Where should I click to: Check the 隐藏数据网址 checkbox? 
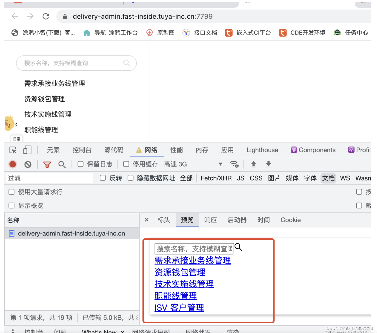pyautogui.click(x=130, y=178)
